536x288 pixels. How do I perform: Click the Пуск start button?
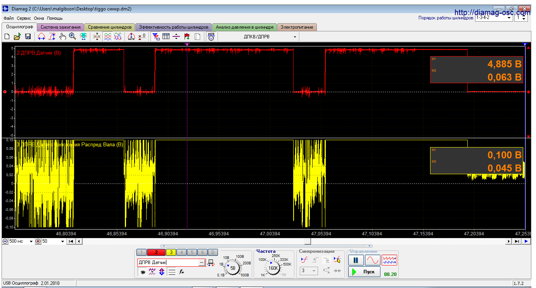pos(364,272)
